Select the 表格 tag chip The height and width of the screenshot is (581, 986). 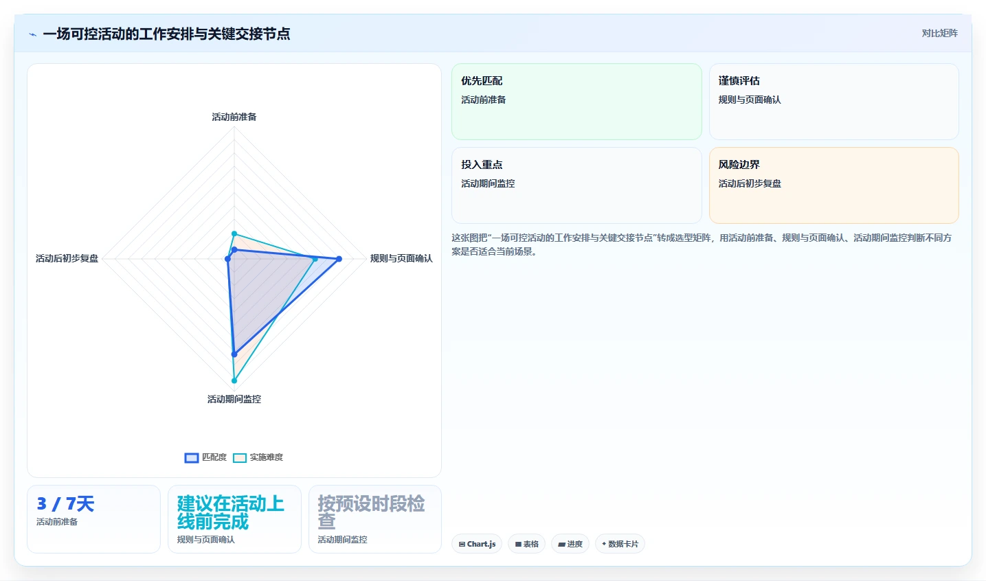point(526,544)
